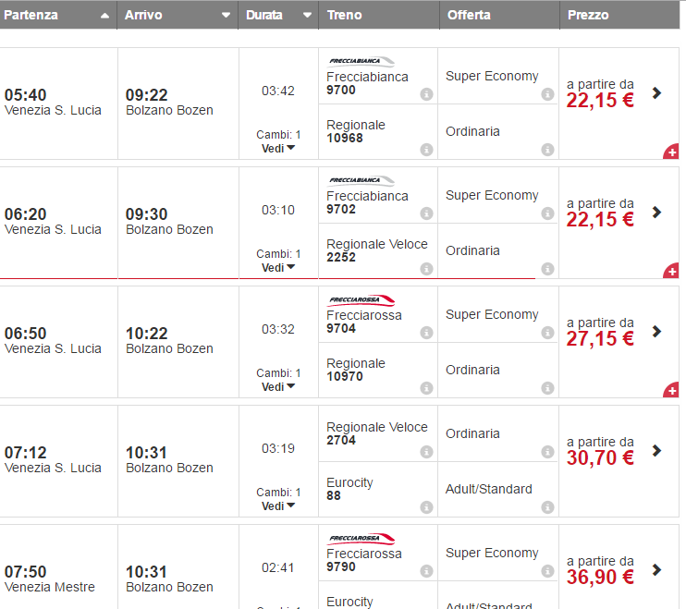The width and height of the screenshot is (686, 609).
Task: Click info icon next to Frecciabianca 9700
Action: click(426, 94)
